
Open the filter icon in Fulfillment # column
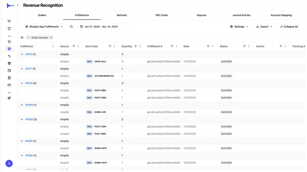172,46
